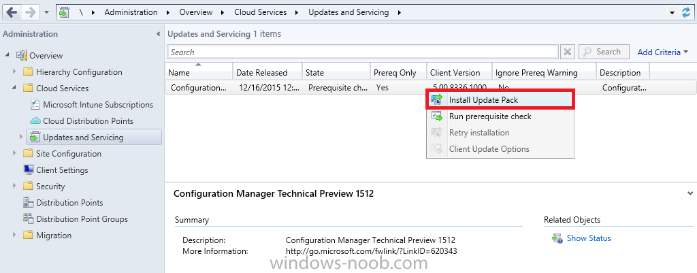The image size is (697, 273).
Task: Open dropdown arrow after Administration breadcrumb
Action: click(x=168, y=12)
